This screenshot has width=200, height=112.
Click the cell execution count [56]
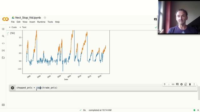12,33
